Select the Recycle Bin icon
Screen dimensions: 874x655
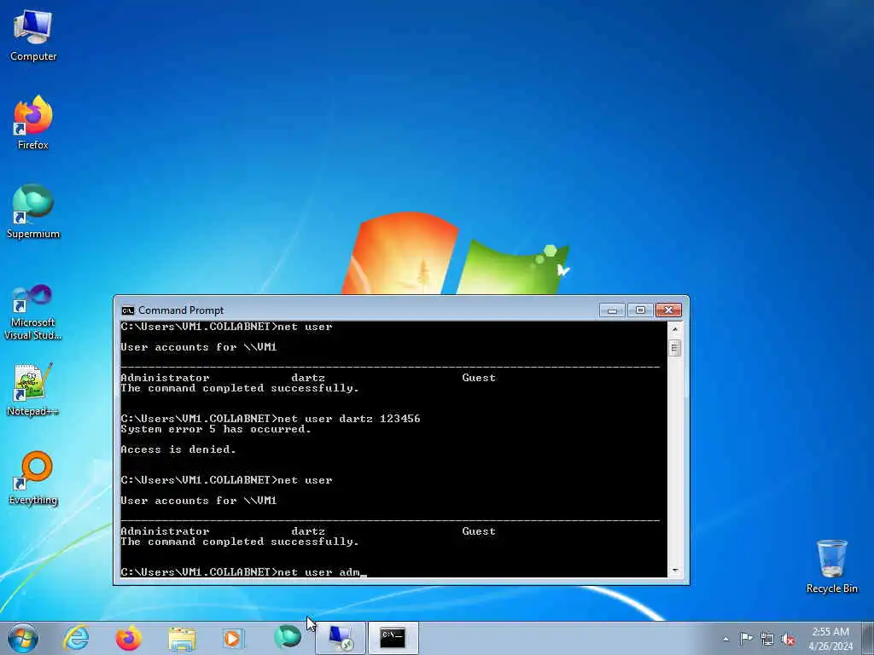tap(831, 567)
